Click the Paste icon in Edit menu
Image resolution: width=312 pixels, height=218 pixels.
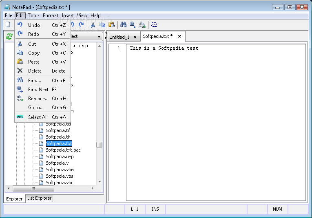click(x=20, y=62)
